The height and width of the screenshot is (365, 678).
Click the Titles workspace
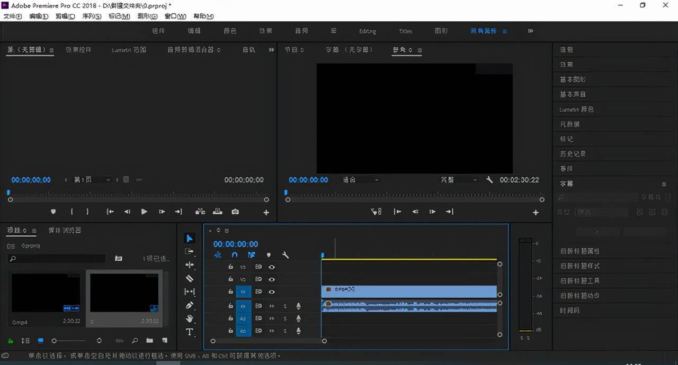coord(406,31)
